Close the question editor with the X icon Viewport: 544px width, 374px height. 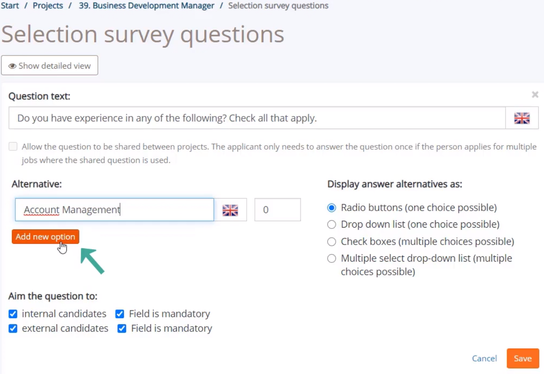click(x=535, y=95)
